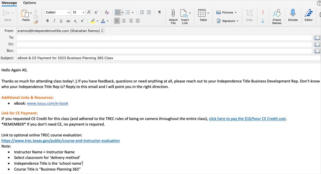Open the Calibri font name dropdown
Image resolution: width=321 pixels, height=174 pixels.
coord(57,12)
